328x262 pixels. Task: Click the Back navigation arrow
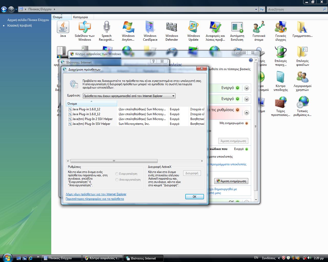point(4,9)
